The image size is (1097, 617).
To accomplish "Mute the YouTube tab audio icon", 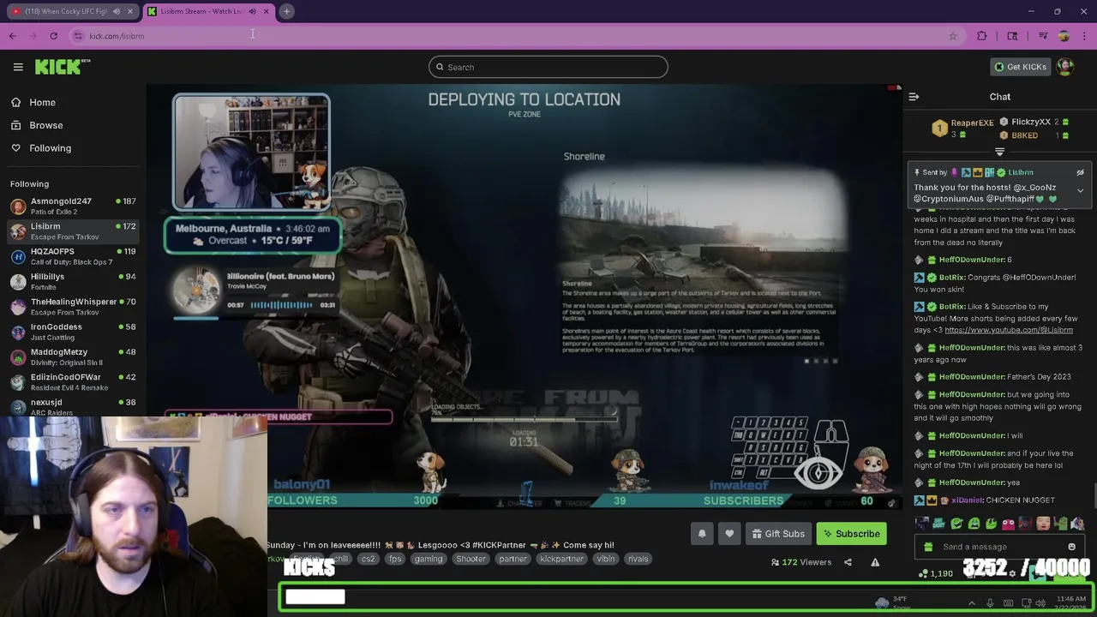I will (x=117, y=11).
